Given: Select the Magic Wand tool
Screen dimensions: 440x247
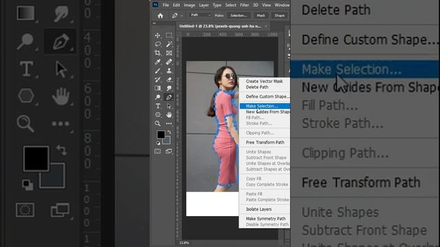Looking at the screenshot, I should coord(169,44).
